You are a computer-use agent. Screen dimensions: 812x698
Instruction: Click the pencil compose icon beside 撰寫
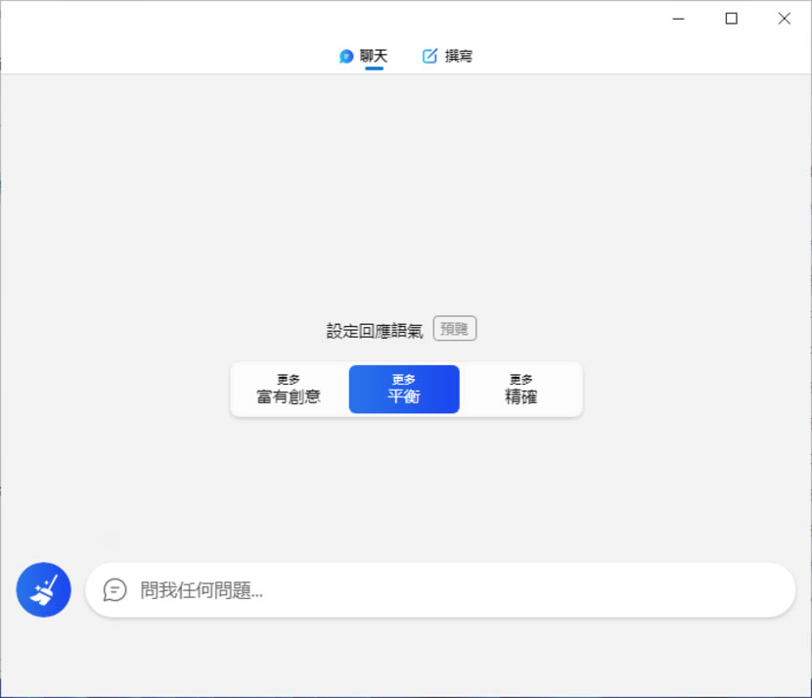pos(429,57)
